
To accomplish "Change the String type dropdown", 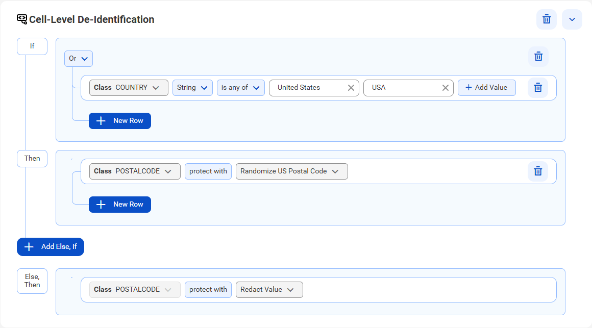I will tap(192, 88).
